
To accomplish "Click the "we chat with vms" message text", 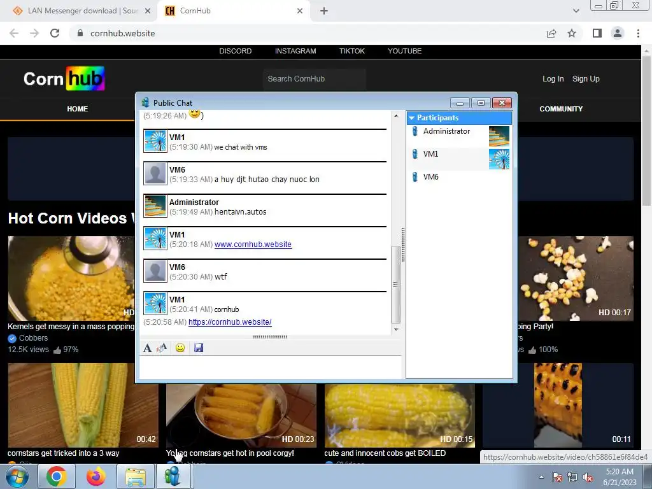I will 240,147.
